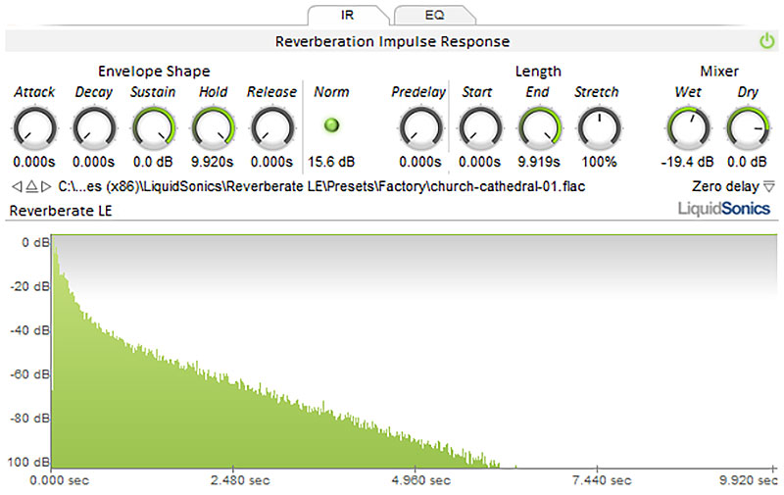Click the Zero delay text label
Viewport: 784px width, 495px height.
pyautogui.click(x=725, y=186)
